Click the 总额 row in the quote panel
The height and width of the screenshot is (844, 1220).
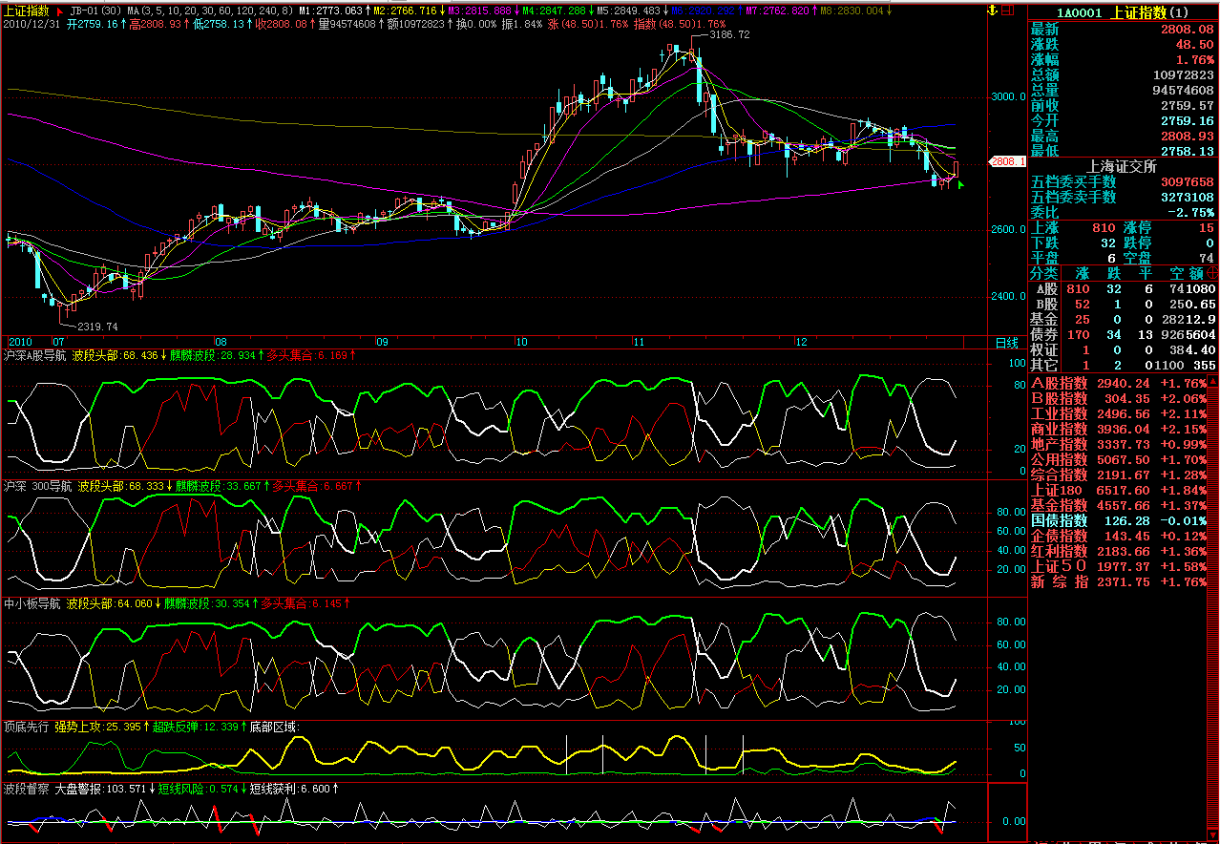(x=1124, y=75)
